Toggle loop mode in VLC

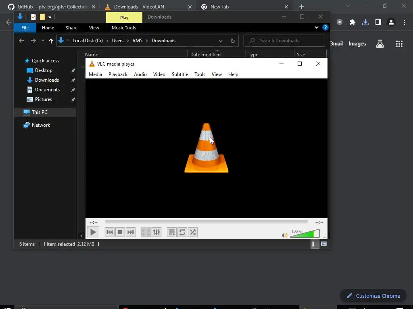coord(182,232)
